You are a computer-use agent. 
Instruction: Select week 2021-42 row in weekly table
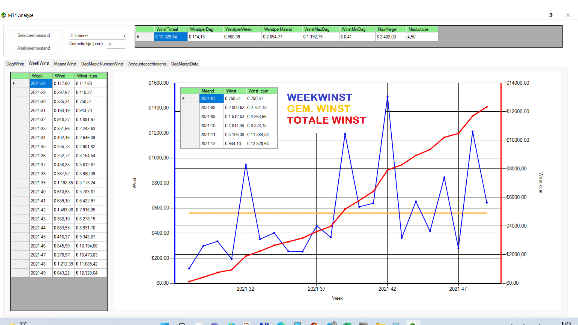tap(39, 210)
